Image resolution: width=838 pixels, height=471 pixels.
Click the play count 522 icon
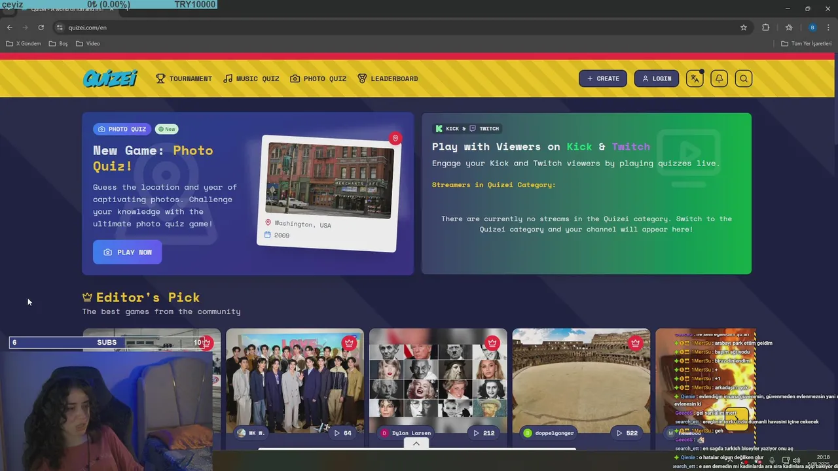pos(627,433)
